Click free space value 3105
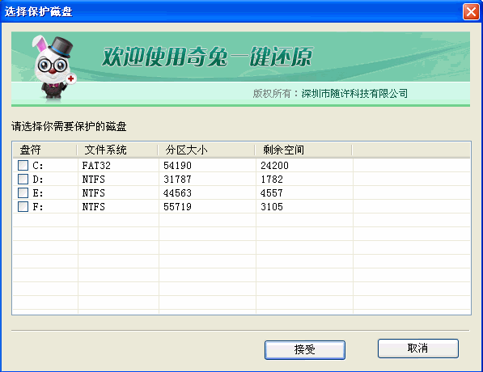 coord(272,207)
